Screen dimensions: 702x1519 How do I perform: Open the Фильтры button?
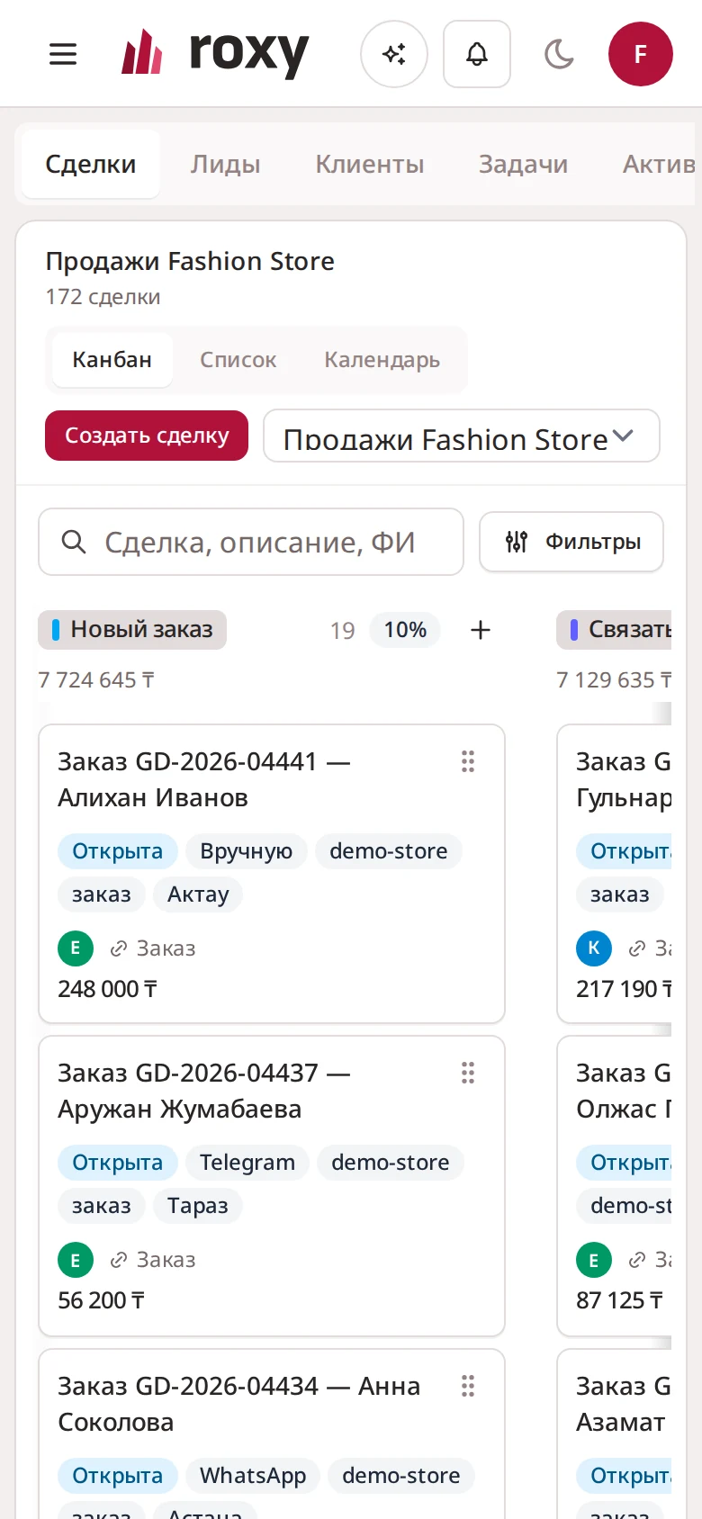pyautogui.click(x=571, y=542)
